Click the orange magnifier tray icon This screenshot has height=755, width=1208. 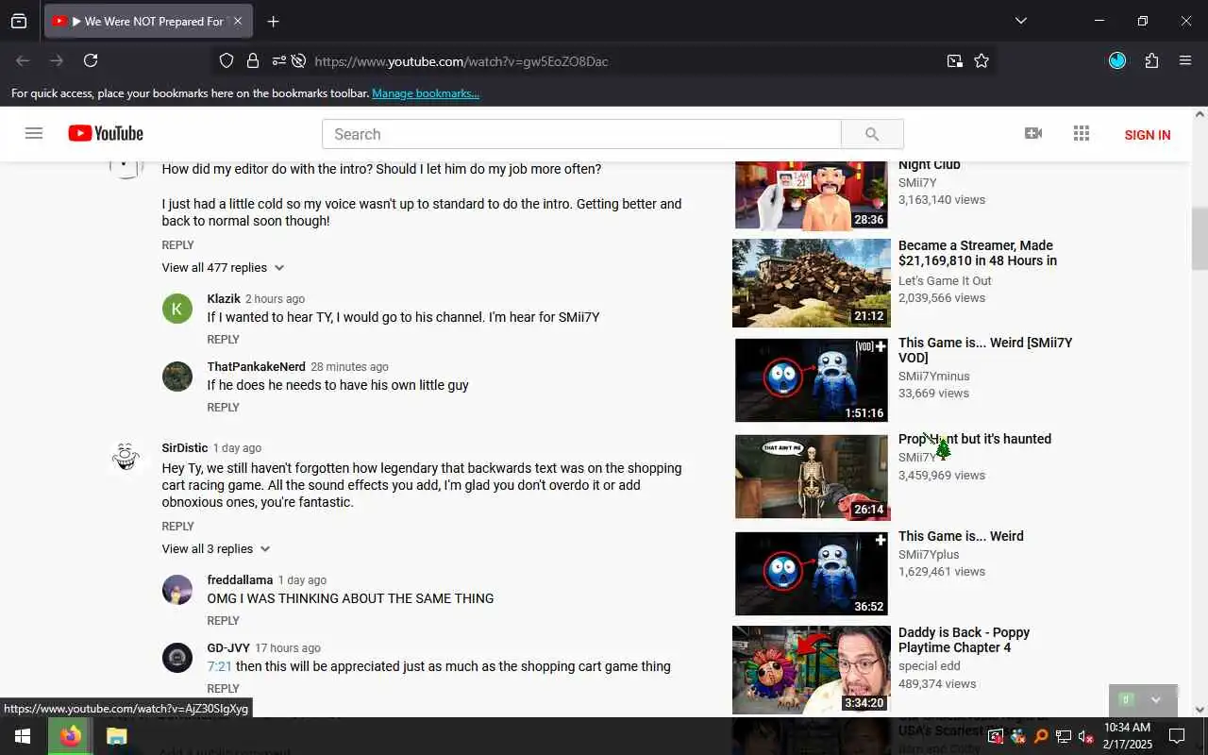point(1041,736)
